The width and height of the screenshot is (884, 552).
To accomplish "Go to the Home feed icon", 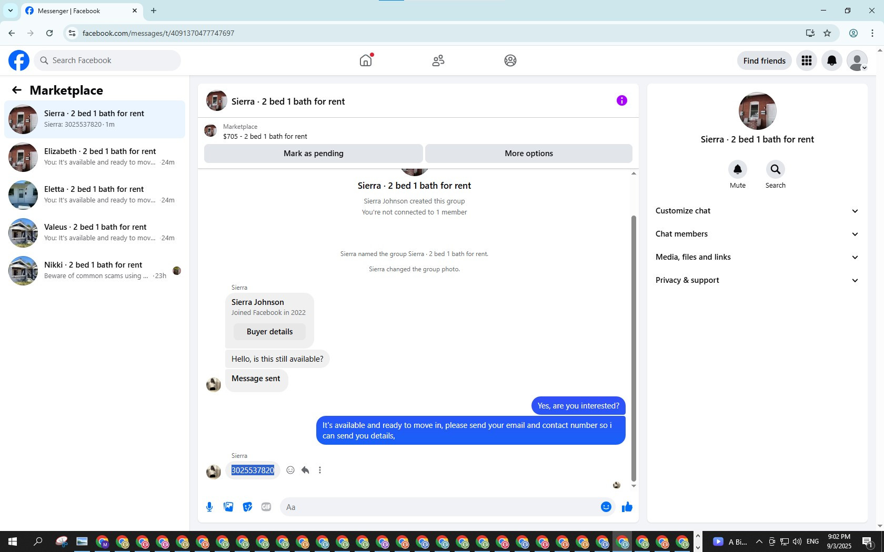I will pyautogui.click(x=366, y=60).
